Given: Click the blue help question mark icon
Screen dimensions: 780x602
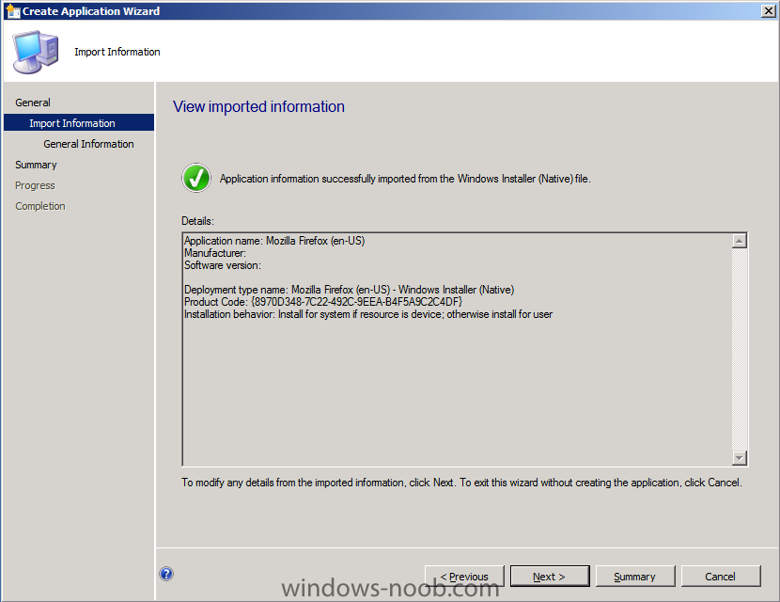Looking at the screenshot, I should 166,574.
